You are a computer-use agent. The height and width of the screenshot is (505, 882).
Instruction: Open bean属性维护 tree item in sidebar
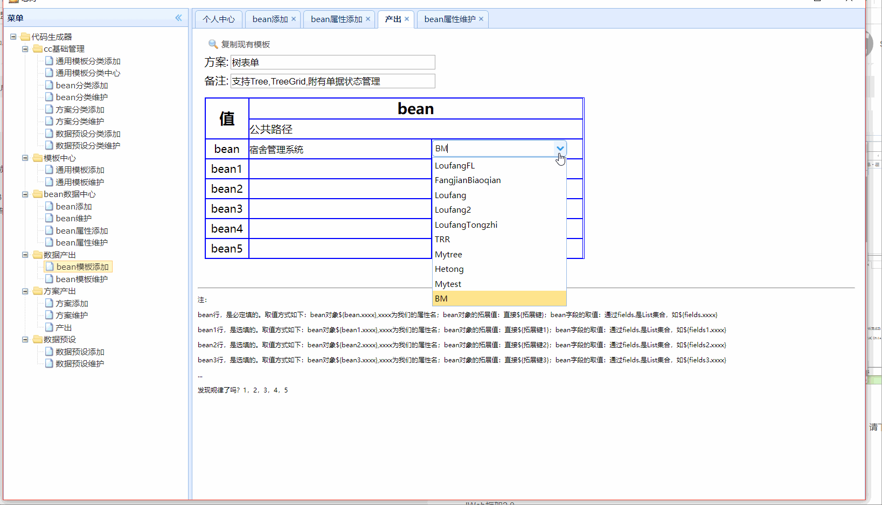click(x=82, y=243)
